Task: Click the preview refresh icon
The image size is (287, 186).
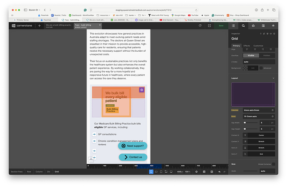Action: tap(200, 25)
